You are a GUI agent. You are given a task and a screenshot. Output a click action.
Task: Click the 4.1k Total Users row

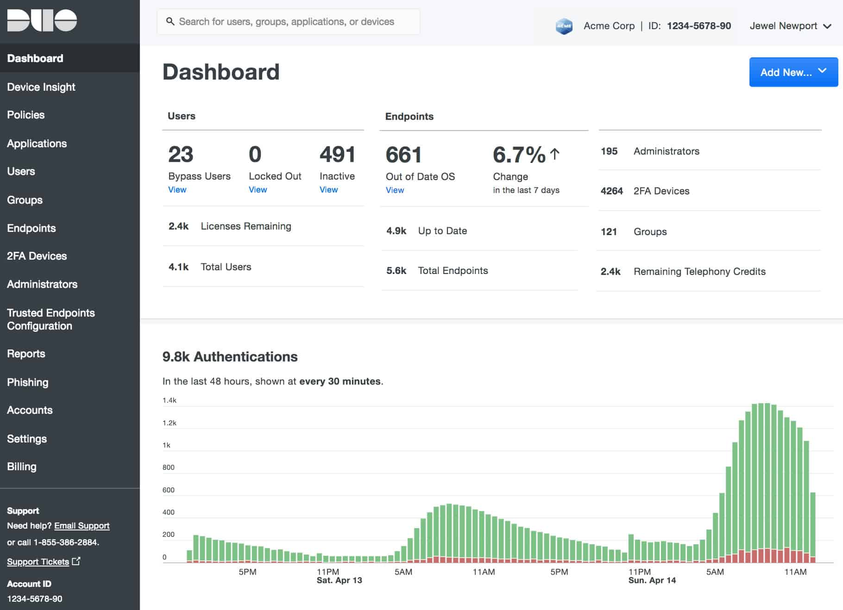pos(263,267)
